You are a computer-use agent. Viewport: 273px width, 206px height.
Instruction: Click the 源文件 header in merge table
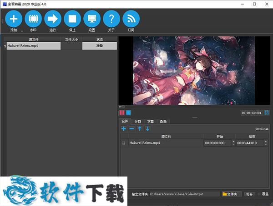coord(166,137)
